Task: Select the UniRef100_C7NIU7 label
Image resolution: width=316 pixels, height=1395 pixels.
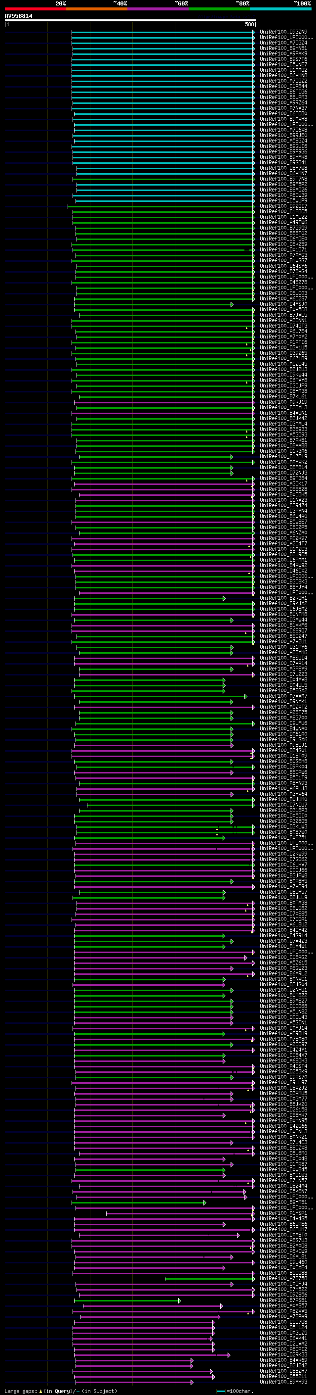Action: [283, 805]
